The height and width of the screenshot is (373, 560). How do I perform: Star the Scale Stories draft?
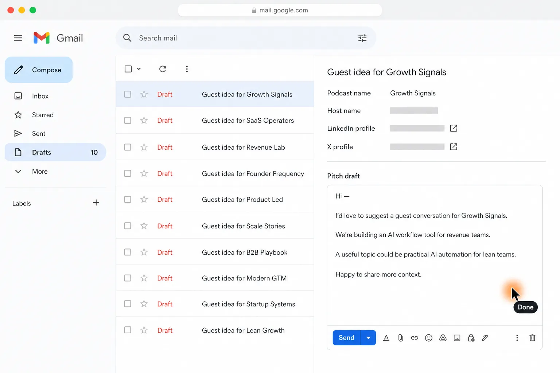tap(144, 226)
